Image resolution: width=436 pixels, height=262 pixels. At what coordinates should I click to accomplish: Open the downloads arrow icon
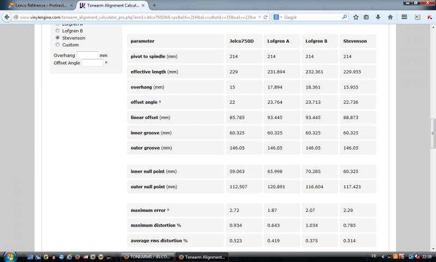[378, 17]
